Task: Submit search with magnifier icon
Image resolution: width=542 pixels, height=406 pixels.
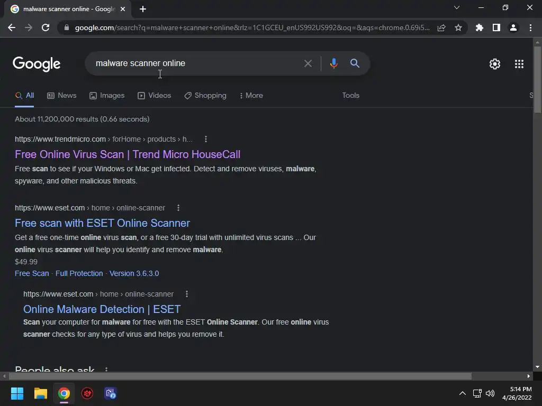Action: click(x=355, y=63)
